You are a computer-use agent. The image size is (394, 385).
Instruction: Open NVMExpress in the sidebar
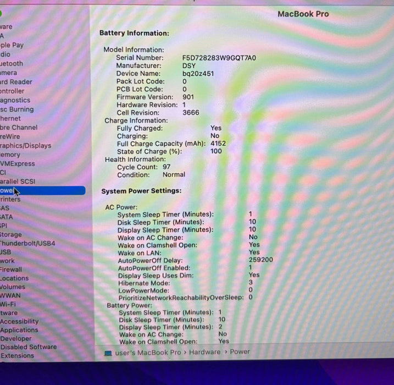pyautogui.click(x=18, y=163)
